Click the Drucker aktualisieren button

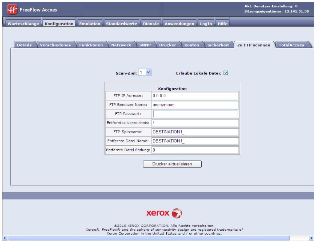click(172, 164)
